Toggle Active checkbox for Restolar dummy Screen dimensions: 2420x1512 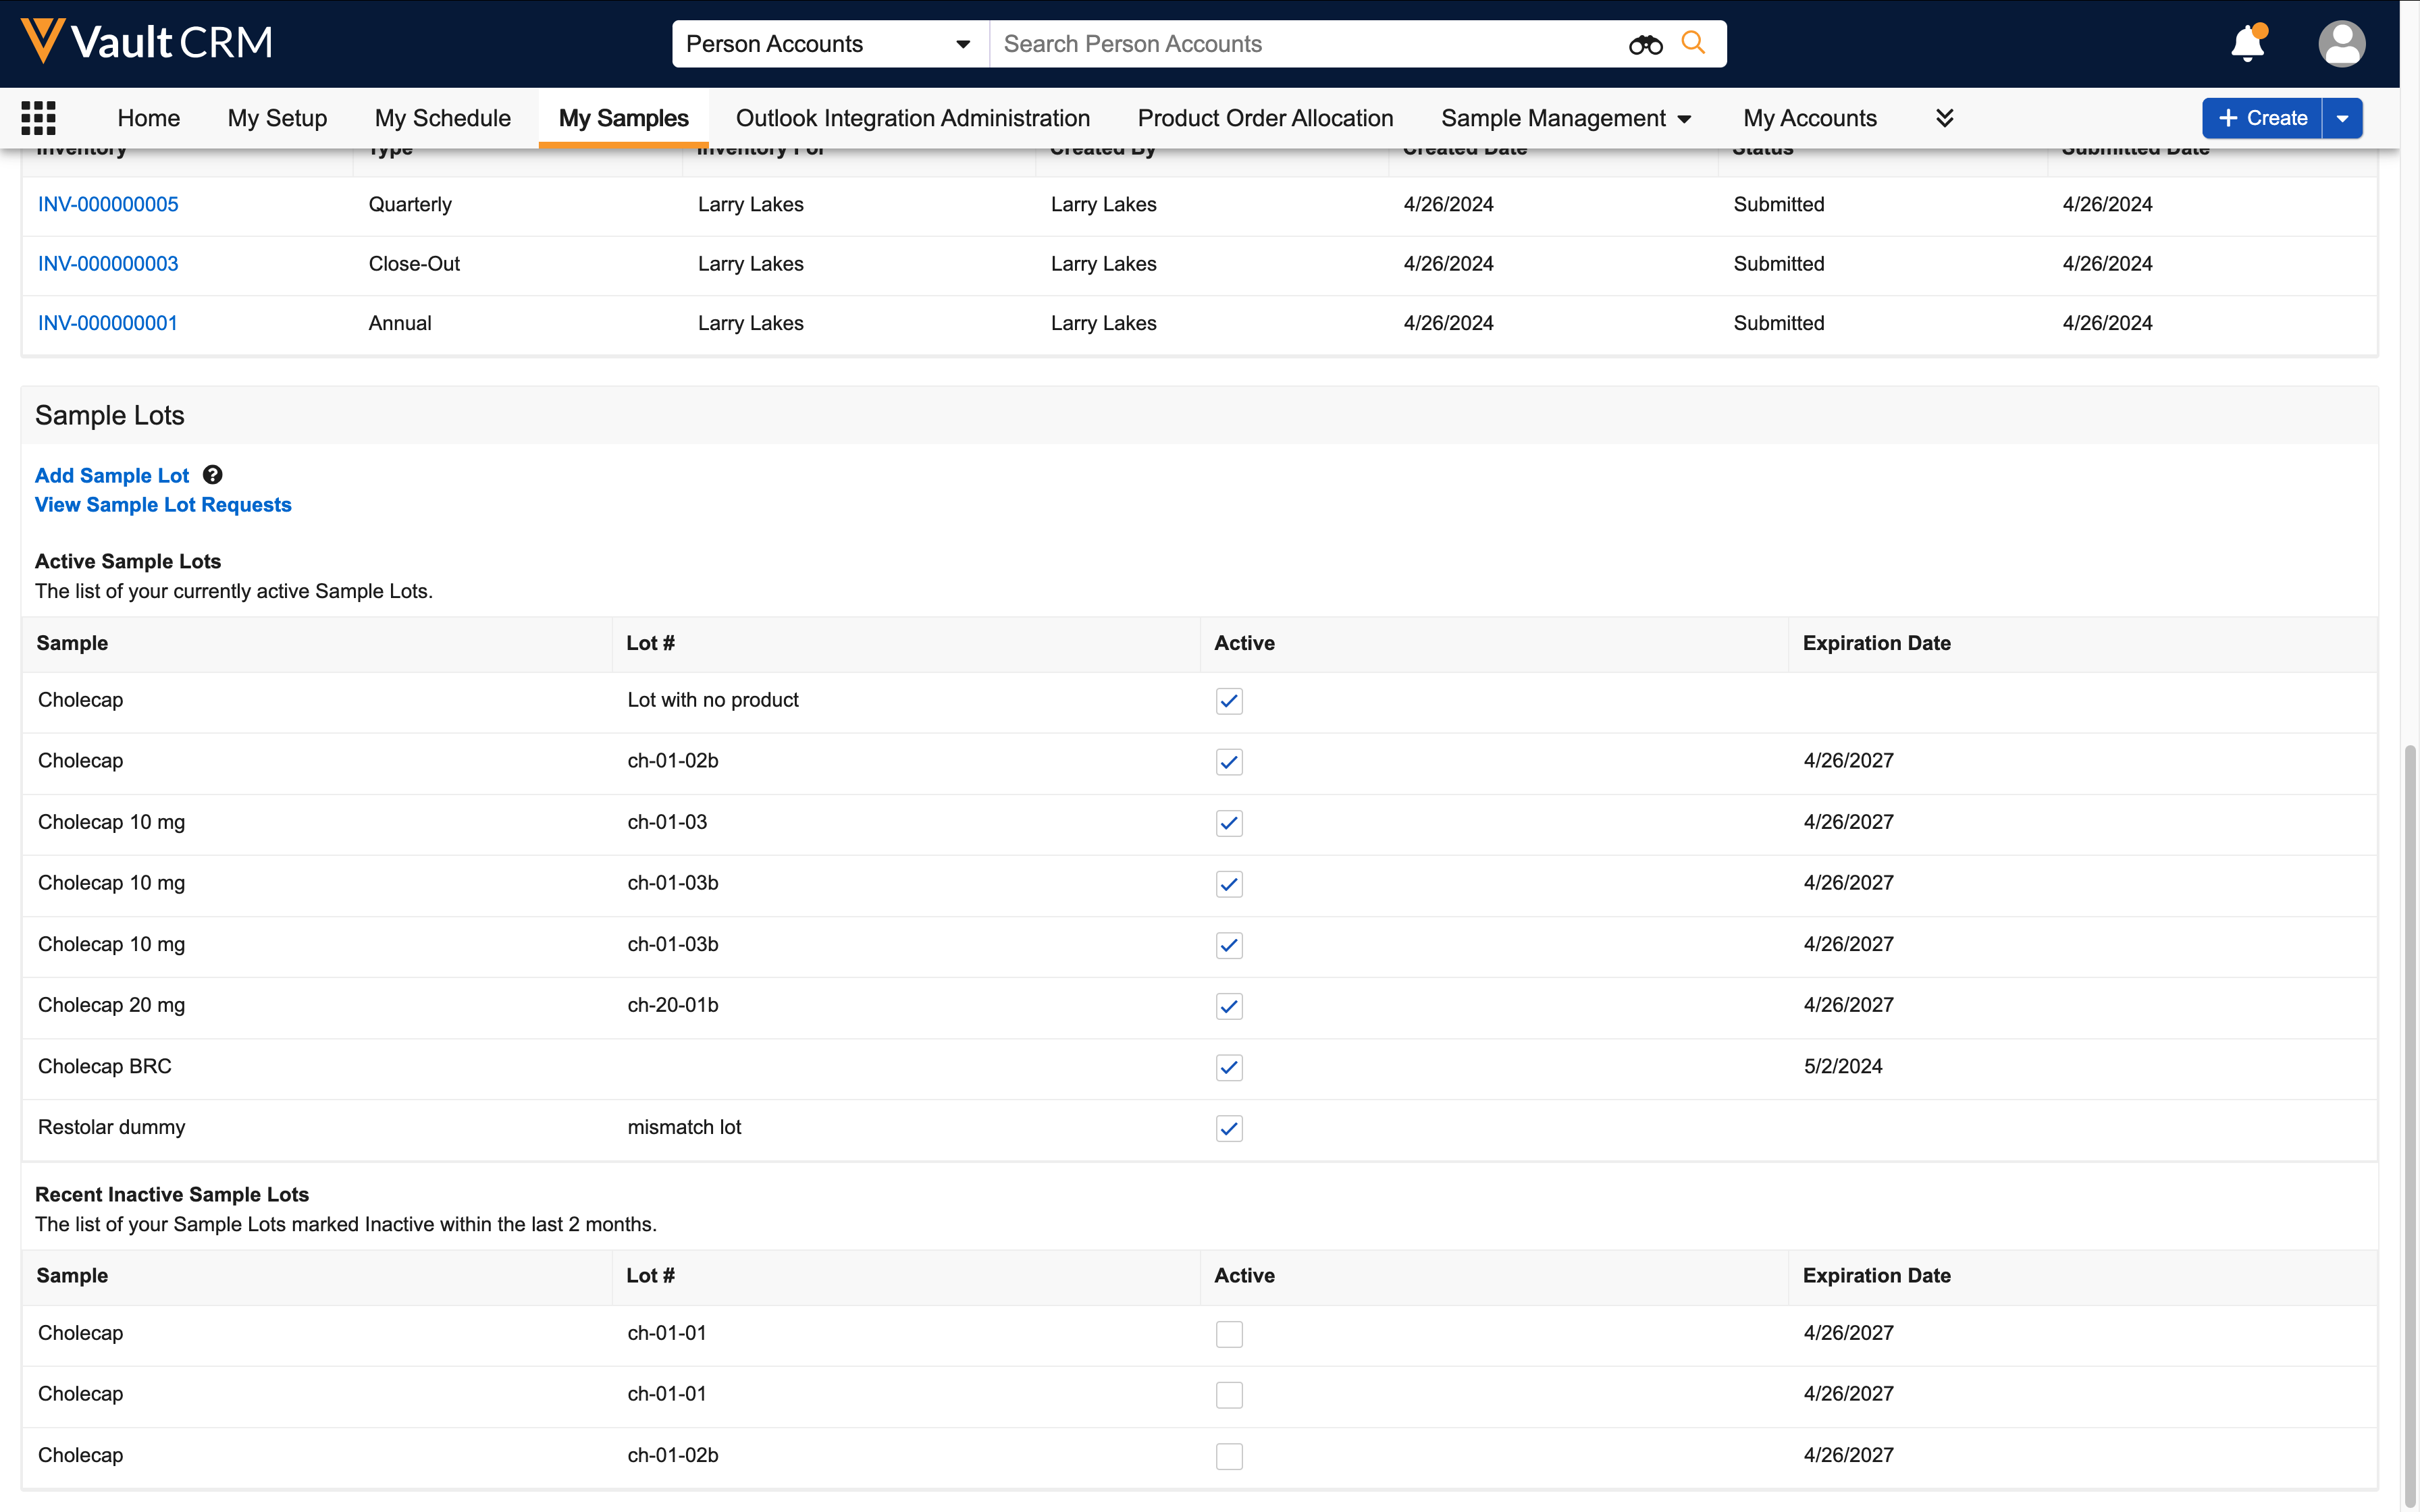coord(1229,1128)
